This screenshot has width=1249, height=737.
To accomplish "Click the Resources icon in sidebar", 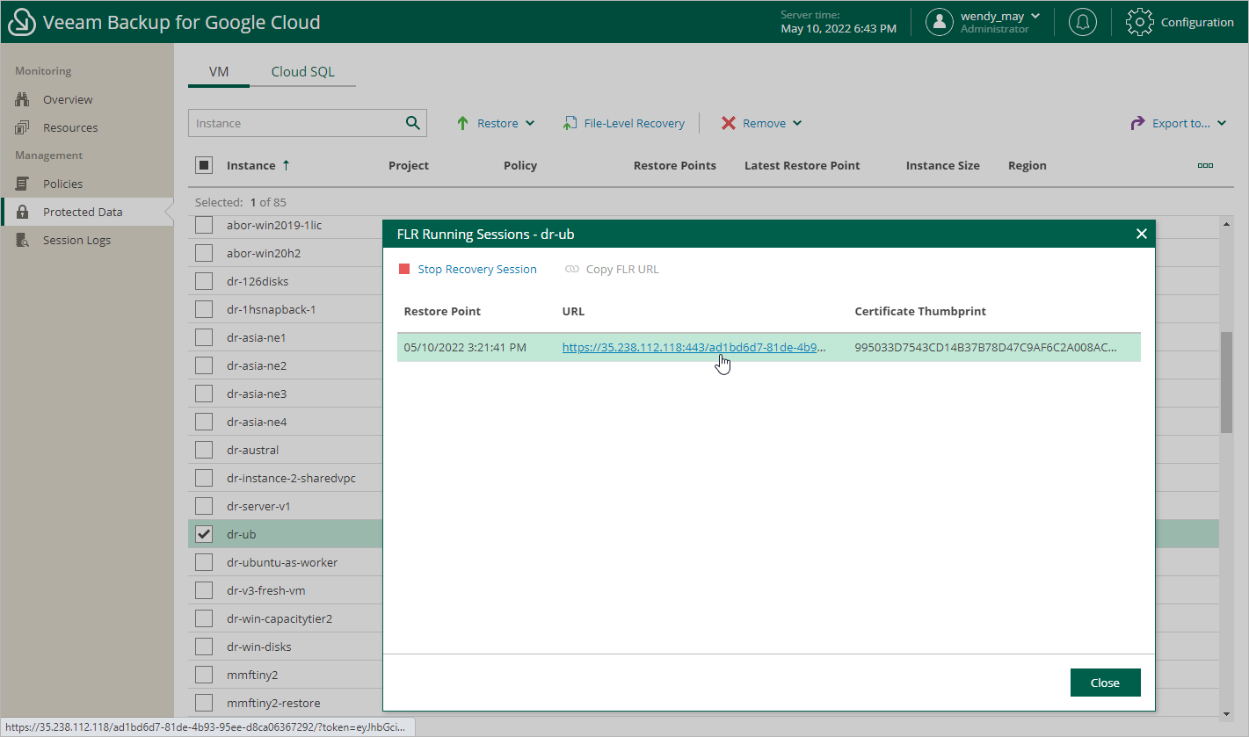I will pos(22,127).
